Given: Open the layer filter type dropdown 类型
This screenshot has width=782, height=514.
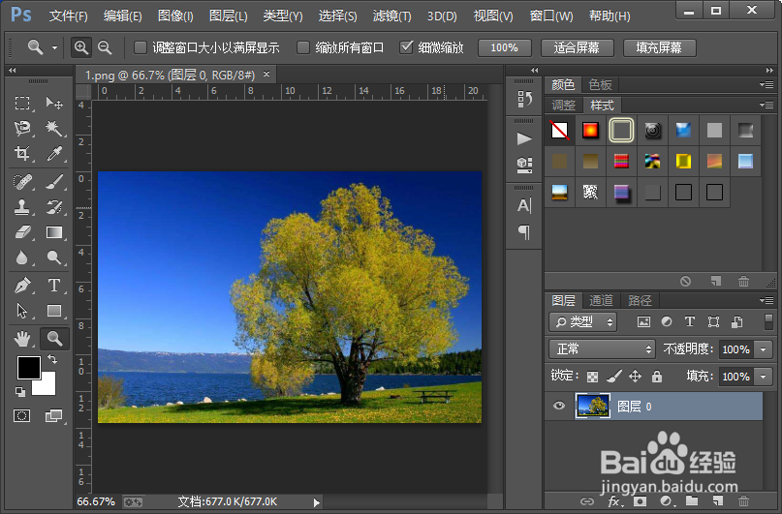Looking at the screenshot, I should pos(582,321).
